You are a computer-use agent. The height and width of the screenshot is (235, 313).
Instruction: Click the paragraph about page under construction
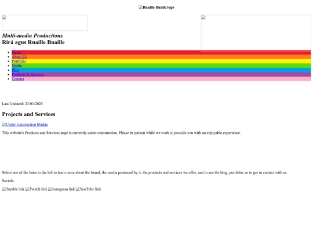(x=121, y=133)
